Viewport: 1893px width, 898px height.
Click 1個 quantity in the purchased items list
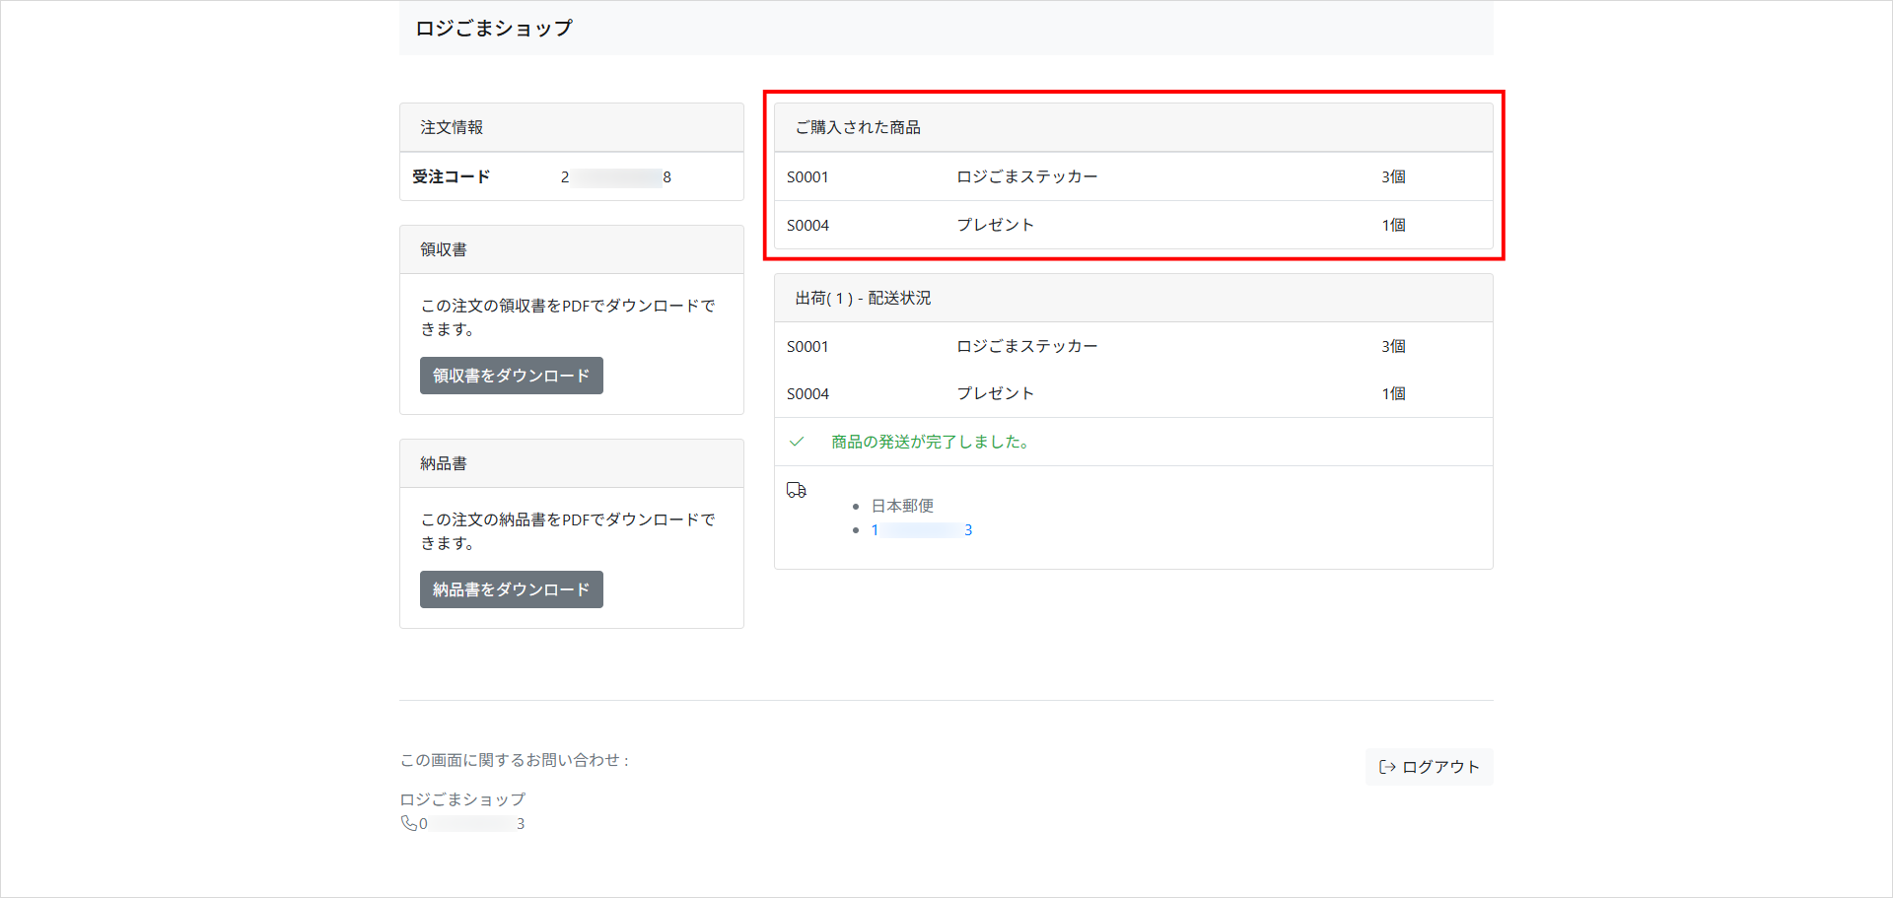coord(1393,225)
